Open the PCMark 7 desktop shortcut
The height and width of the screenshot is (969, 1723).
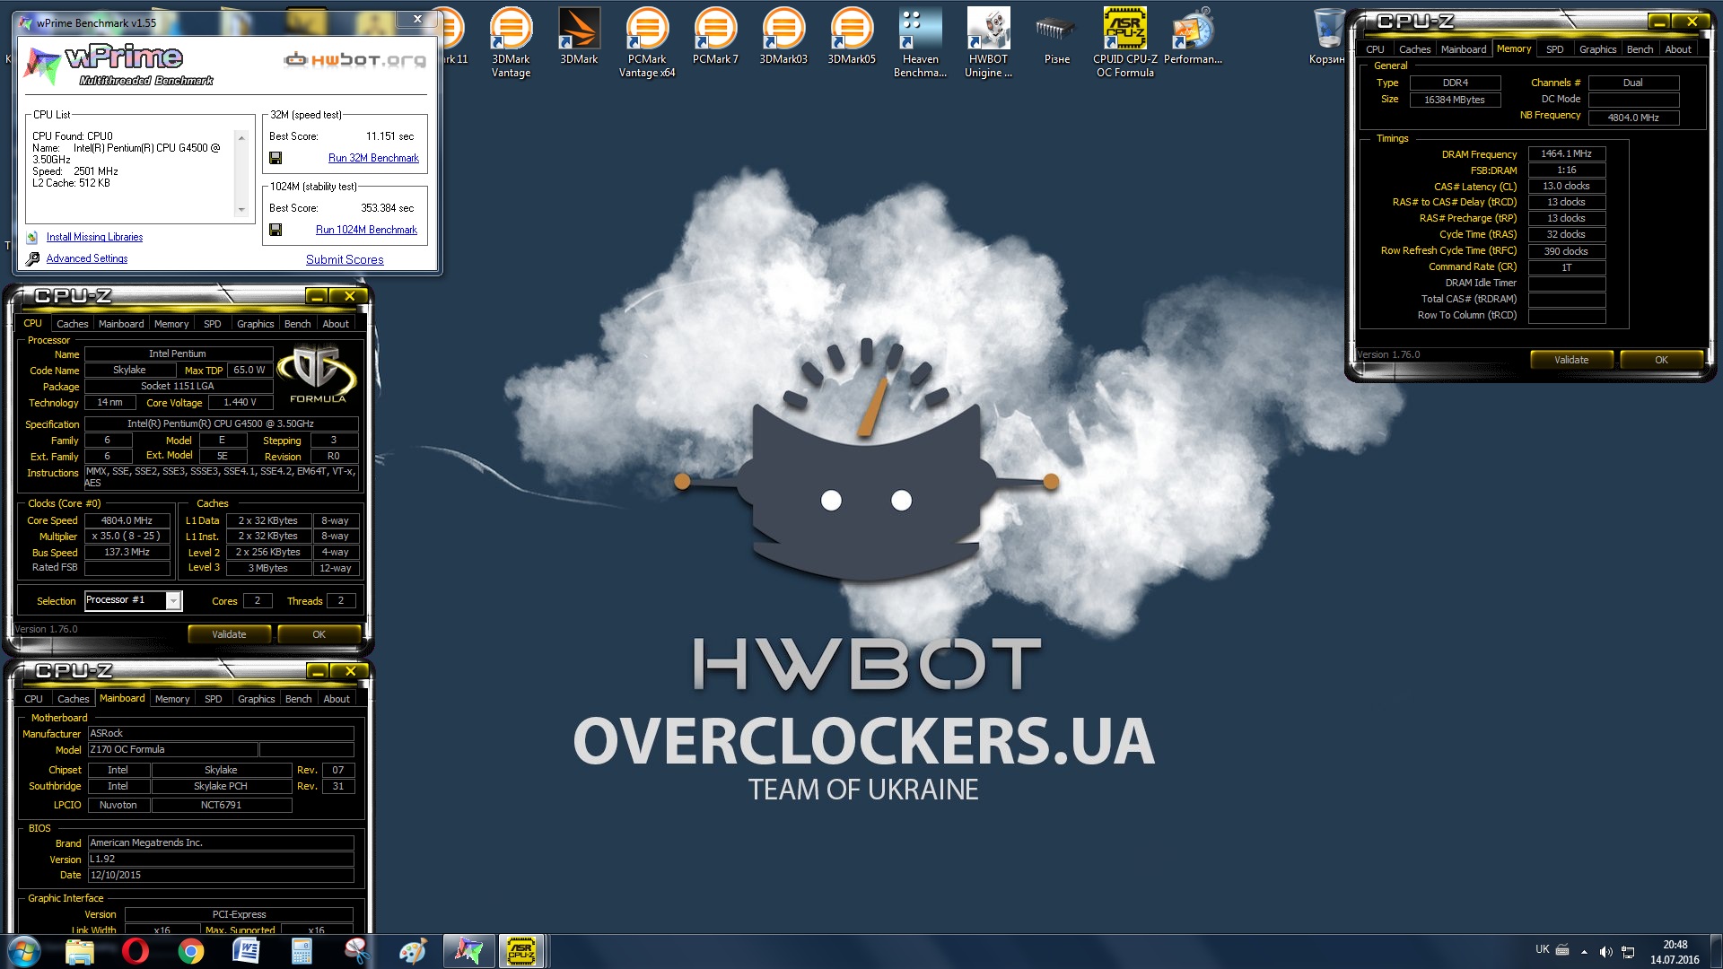(x=715, y=36)
